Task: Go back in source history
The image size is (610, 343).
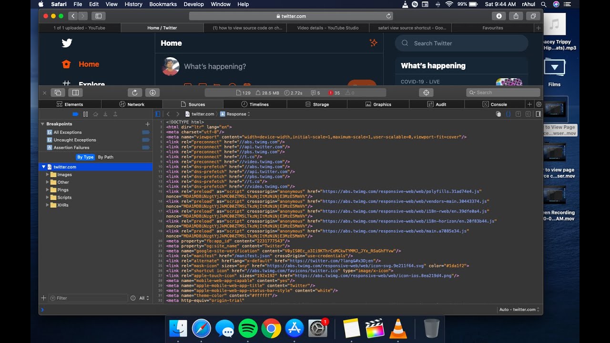Action: click(x=168, y=114)
